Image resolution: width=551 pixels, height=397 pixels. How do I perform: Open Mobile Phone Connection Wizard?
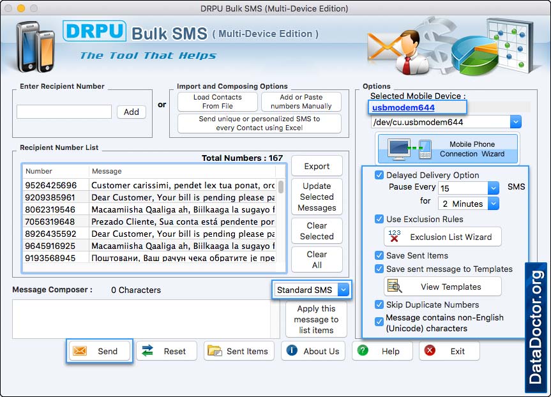pyautogui.click(x=448, y=149)
